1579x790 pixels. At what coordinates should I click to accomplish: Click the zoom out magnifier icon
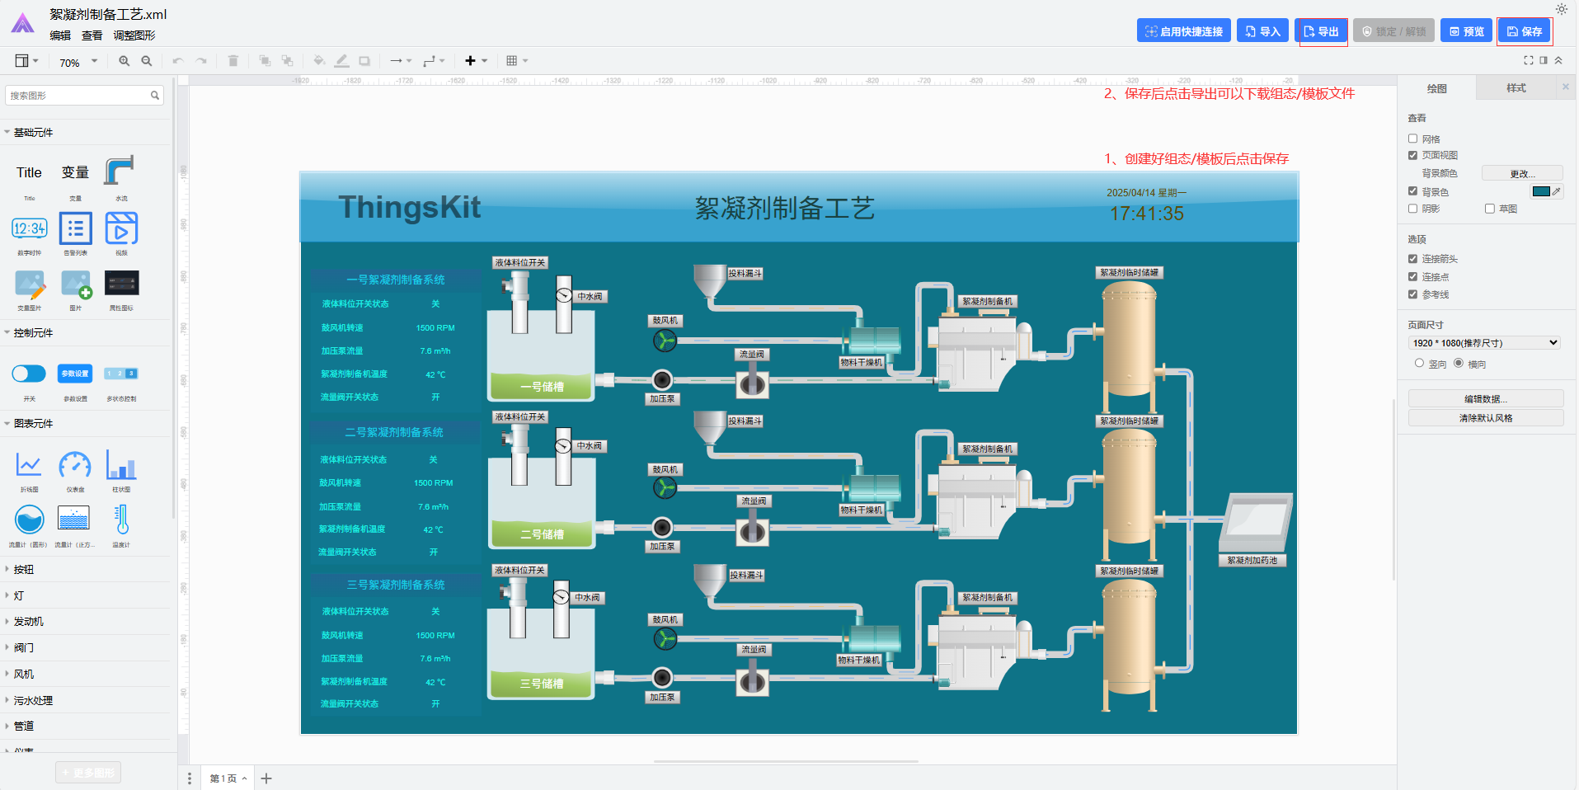coord(147,61)
